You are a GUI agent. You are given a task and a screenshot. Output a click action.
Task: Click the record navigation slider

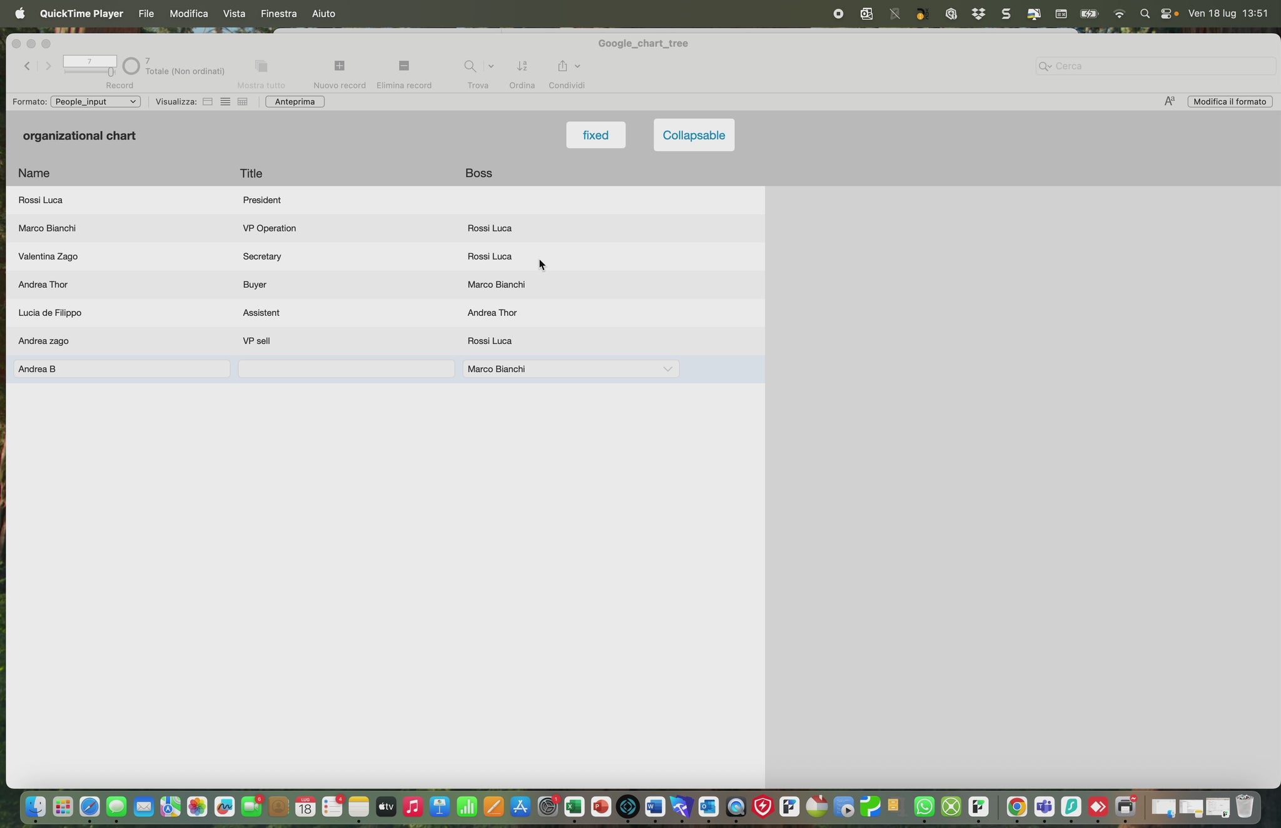[x=89, y=72]
